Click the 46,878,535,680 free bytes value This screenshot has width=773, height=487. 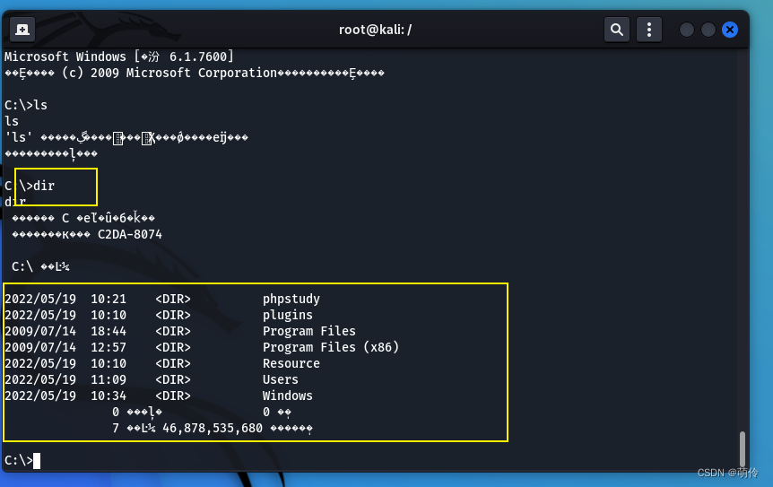tap(213, 428)
